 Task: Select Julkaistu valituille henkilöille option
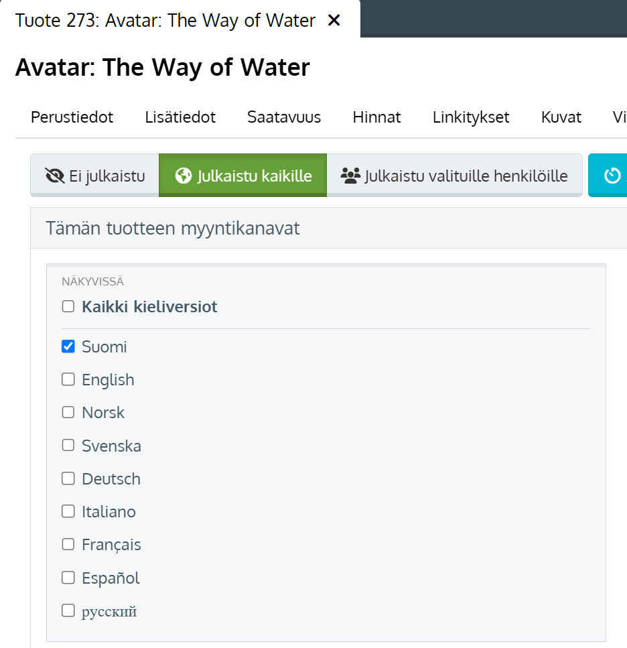(x=454, y=176)
